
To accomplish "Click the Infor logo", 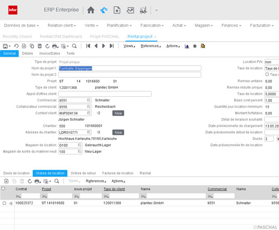I will point(13,10).
